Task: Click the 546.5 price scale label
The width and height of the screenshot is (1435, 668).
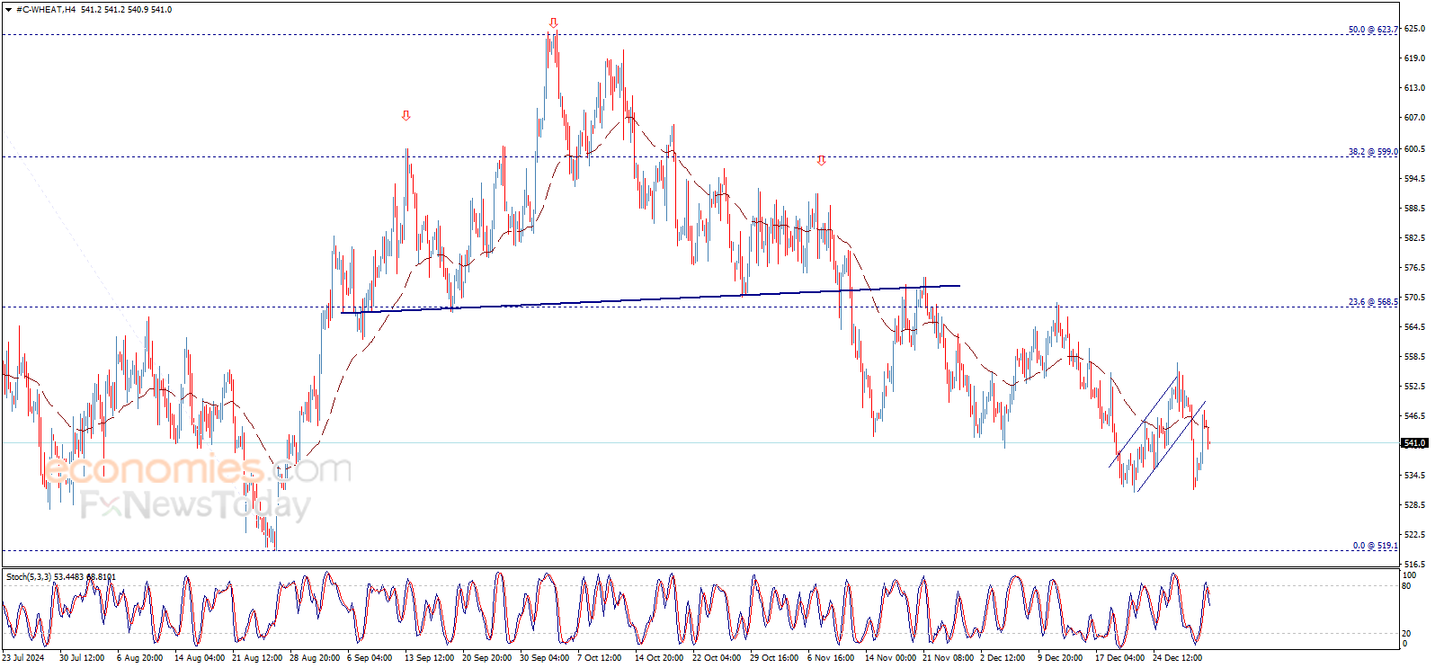Action: click(1414, 416)
